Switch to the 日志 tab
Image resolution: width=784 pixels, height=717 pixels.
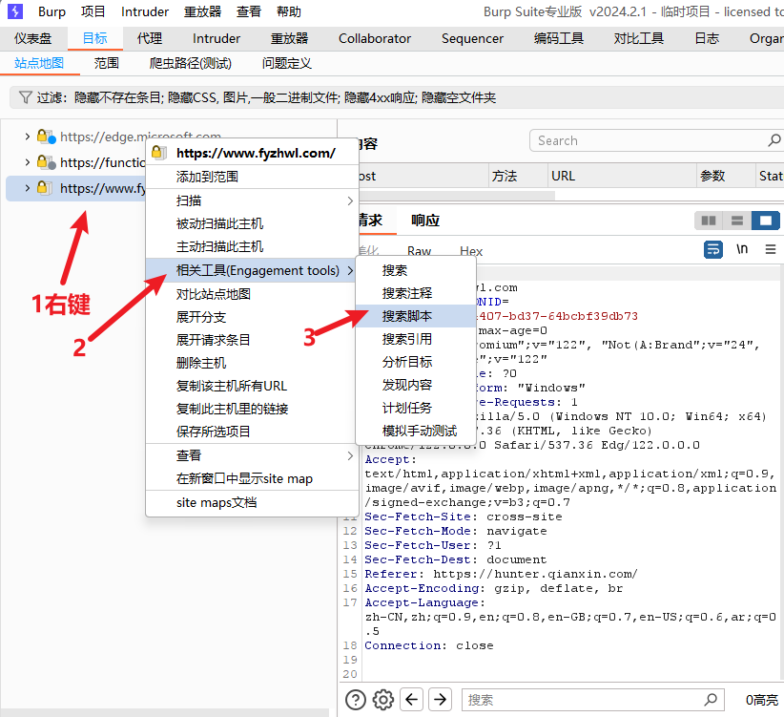pyautogui.click(x=707, y=38)
